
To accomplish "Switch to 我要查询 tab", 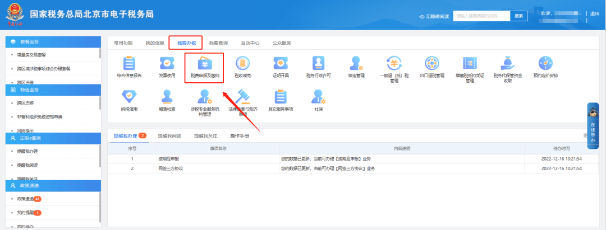I will tap(218, 43).
